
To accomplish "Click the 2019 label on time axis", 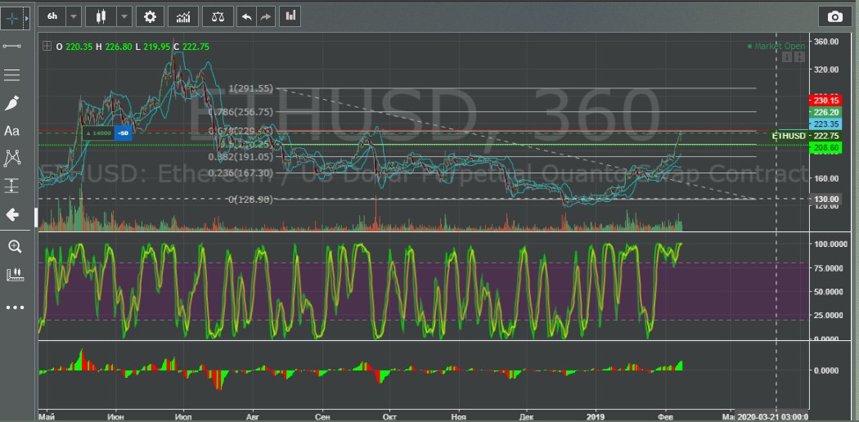I will (596, 416).
